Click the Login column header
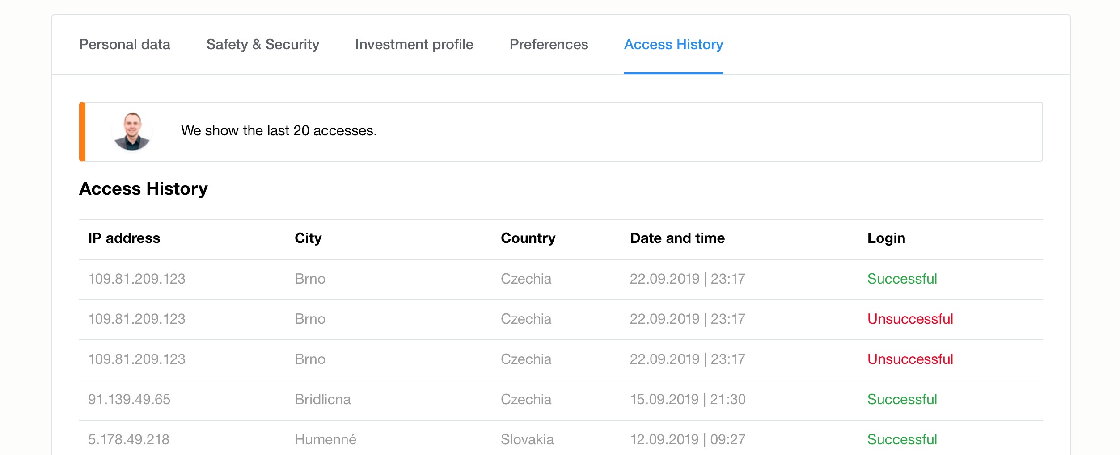This screenshot has width=1120, height=455. click(x=886, y=238)
